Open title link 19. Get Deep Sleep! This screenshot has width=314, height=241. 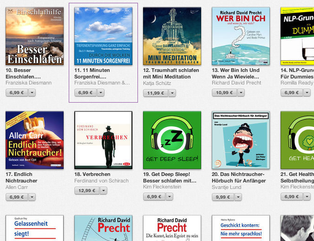[167, 174]
